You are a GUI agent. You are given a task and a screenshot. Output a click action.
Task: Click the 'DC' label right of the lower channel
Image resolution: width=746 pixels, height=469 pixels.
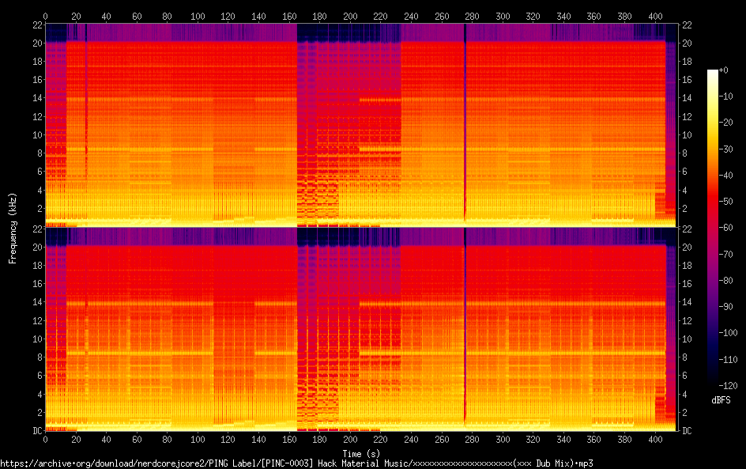click(687, 431)
